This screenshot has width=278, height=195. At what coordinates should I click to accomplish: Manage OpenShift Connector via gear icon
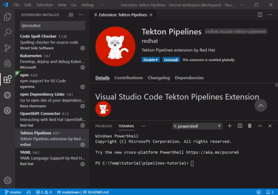[x=83, y=125]
